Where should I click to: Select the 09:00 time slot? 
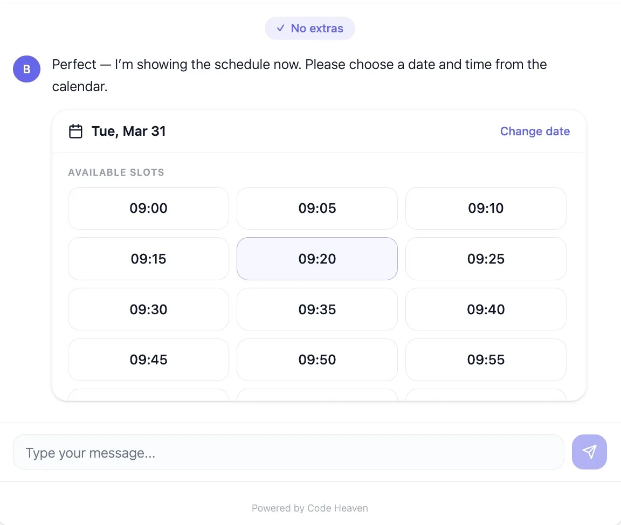click(148, 209)
